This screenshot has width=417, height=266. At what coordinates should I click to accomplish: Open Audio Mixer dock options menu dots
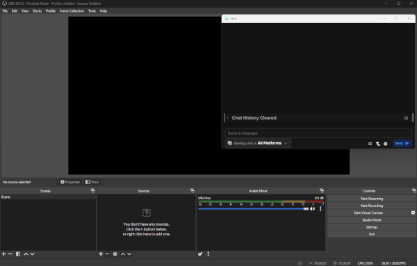(208, 254)
